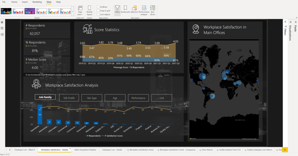This screenshot has height=156, width=298.
Task: Show the Selection pane
Action: (134, 9)
